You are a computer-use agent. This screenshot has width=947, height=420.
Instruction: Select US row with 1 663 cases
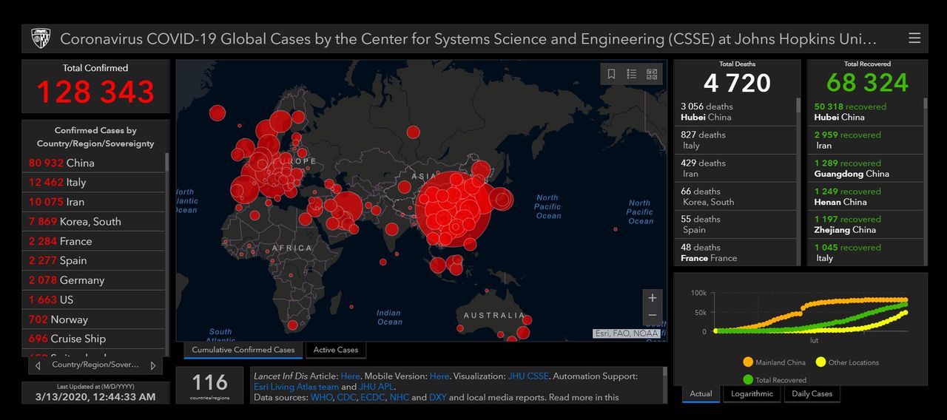click(93, 299)
